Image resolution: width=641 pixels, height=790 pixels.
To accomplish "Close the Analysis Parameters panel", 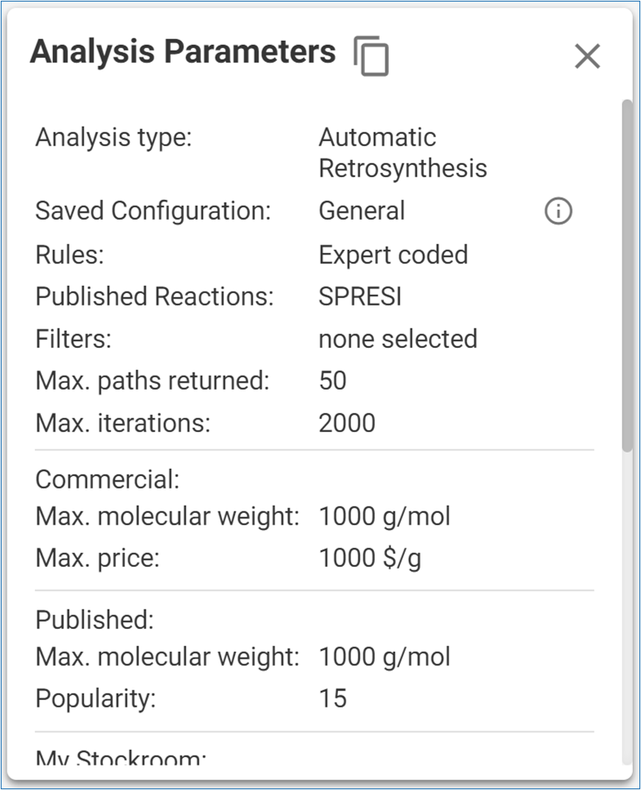I will [587, 56].
